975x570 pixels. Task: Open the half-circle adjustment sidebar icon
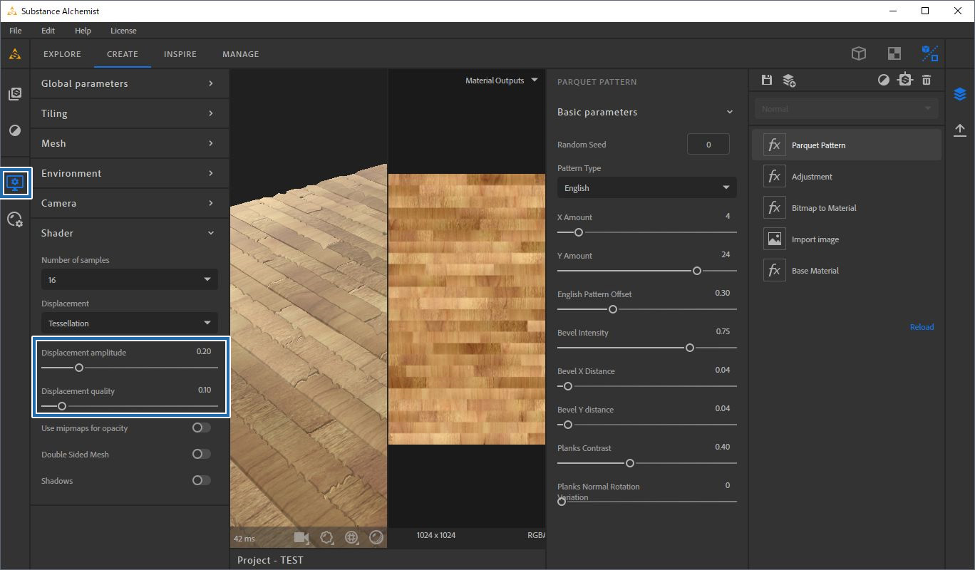(15, 131)
